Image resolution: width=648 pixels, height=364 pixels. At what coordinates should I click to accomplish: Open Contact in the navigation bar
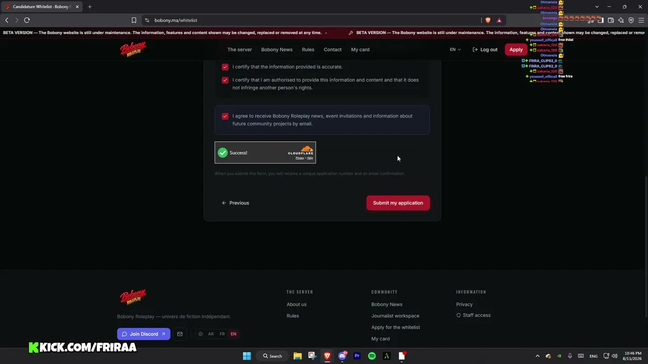[x=333, y=50]
